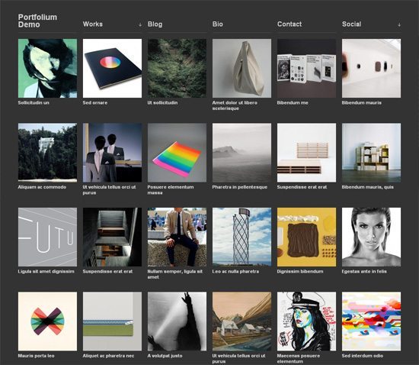Open the Blog menu item
This screenshot has width=419, height=365.
pyautogui.click(x=155, y=24)
